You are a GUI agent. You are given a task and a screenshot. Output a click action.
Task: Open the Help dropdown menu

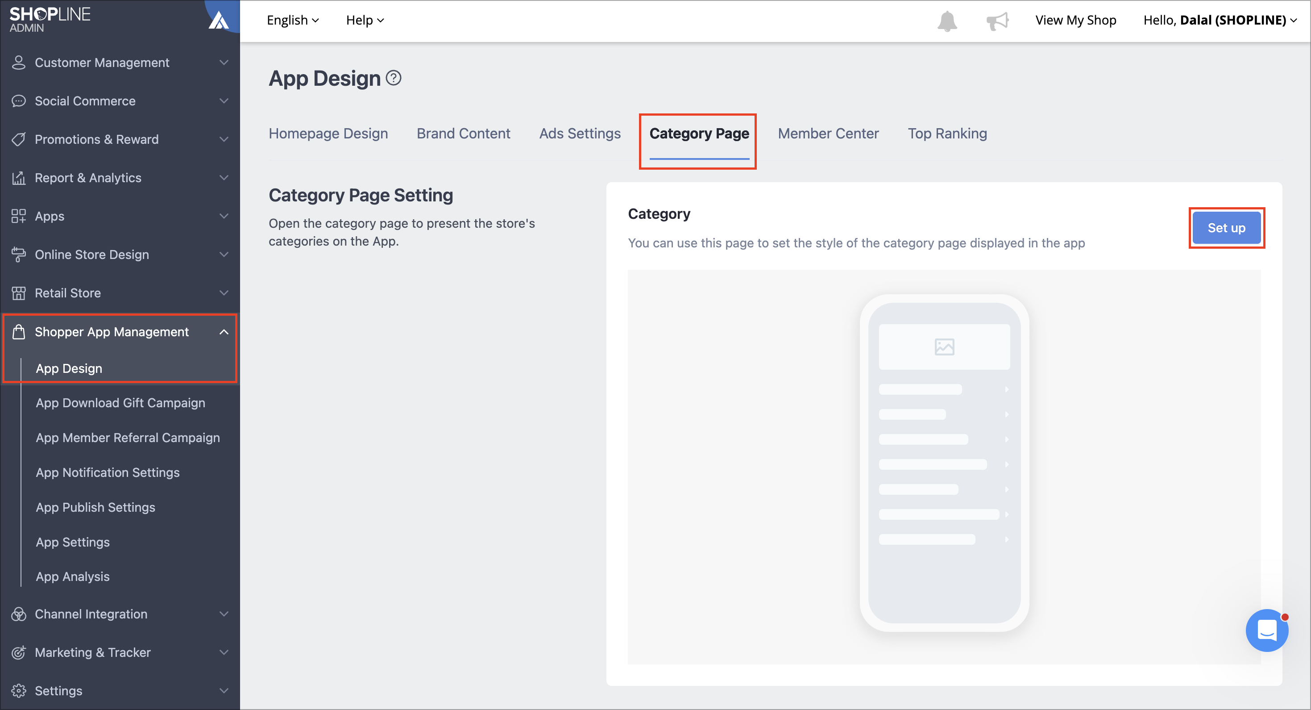[x=365, y=21]
